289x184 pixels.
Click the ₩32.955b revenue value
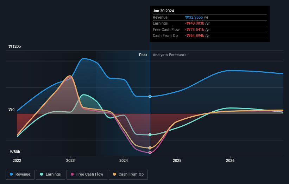pos(194,17)
